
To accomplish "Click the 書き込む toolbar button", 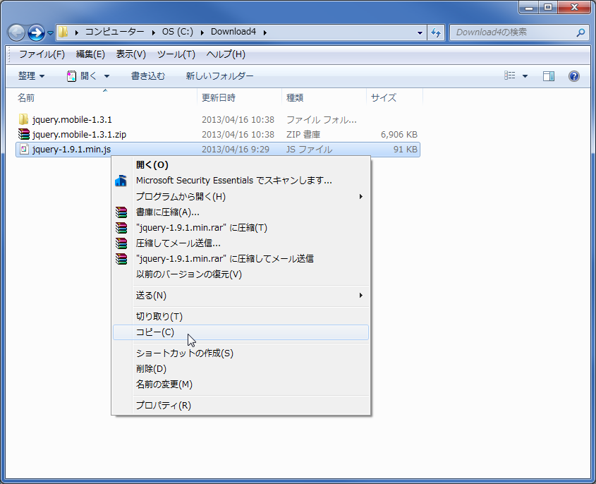I will click(148, 76).
